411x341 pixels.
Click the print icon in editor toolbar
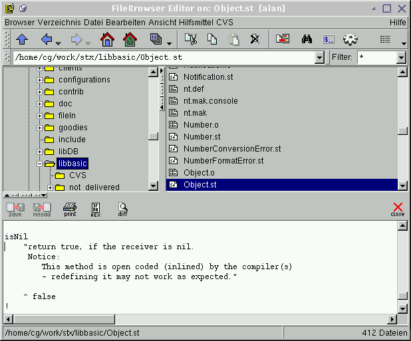coord(70,209)
